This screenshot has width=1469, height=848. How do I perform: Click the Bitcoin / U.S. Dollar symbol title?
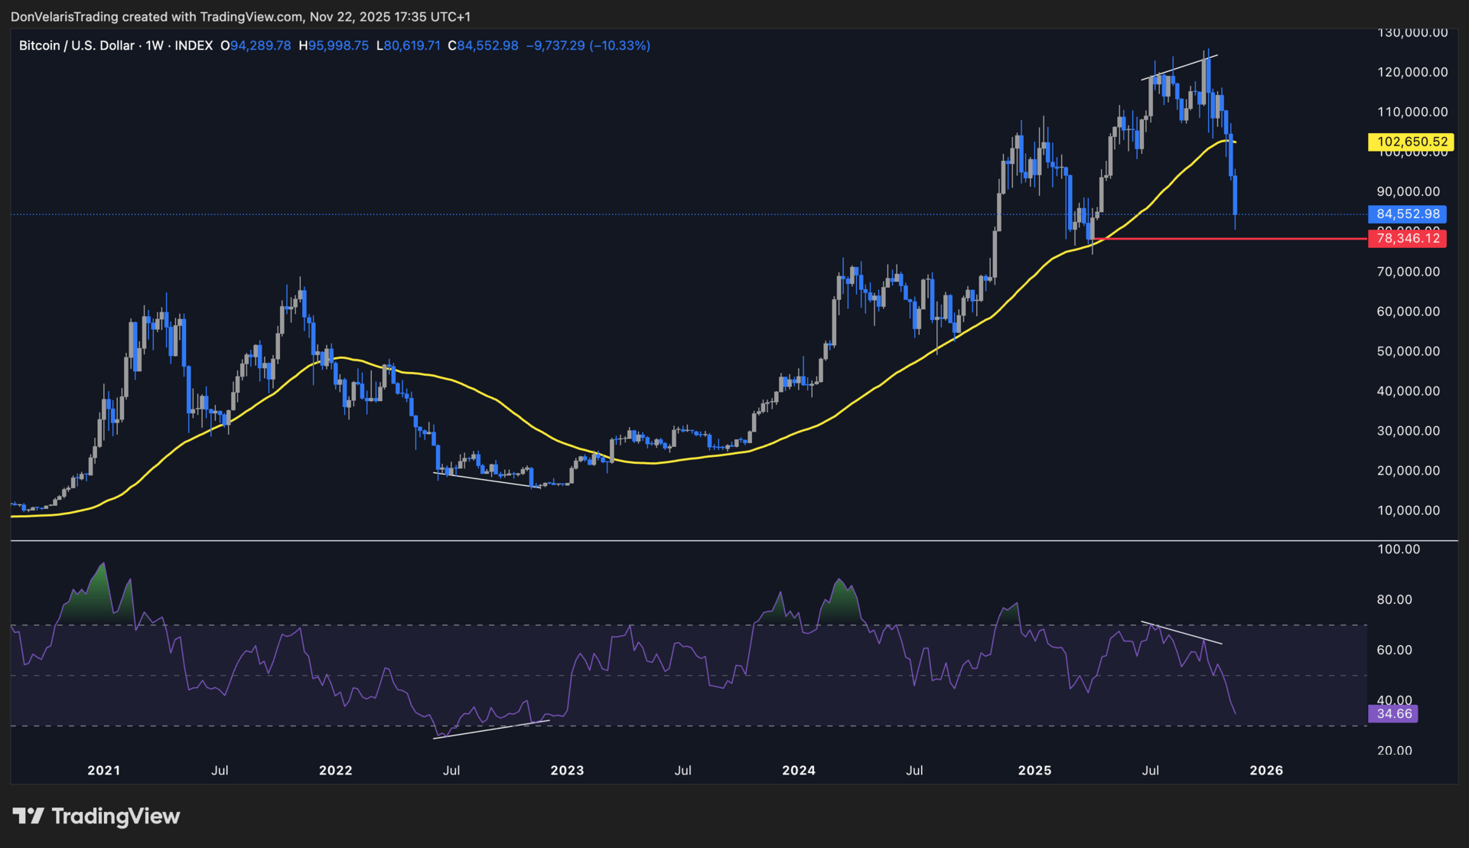tap(77, 46)
